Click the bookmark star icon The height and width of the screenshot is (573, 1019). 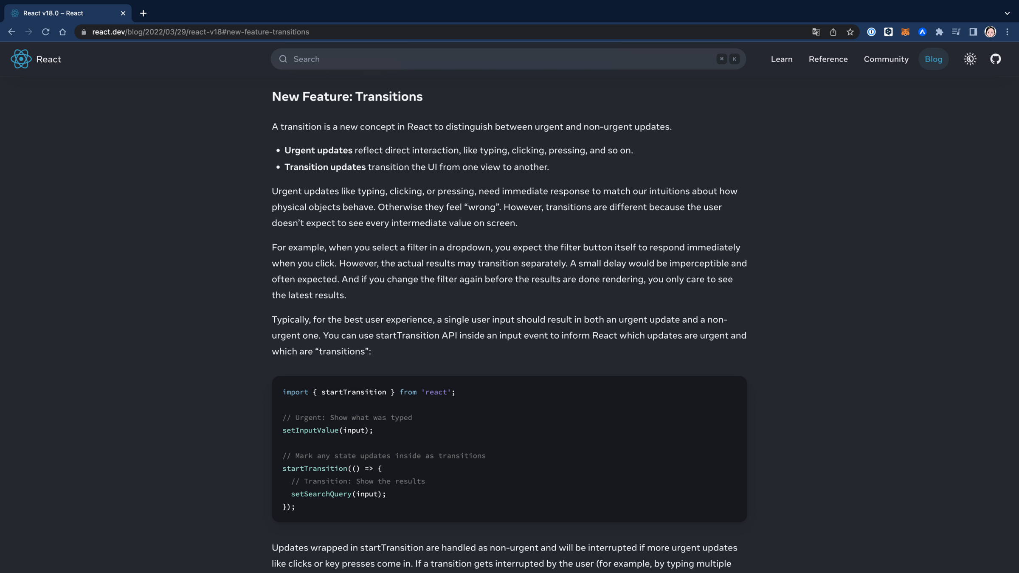pyautogui.click(x=850, y=32)
